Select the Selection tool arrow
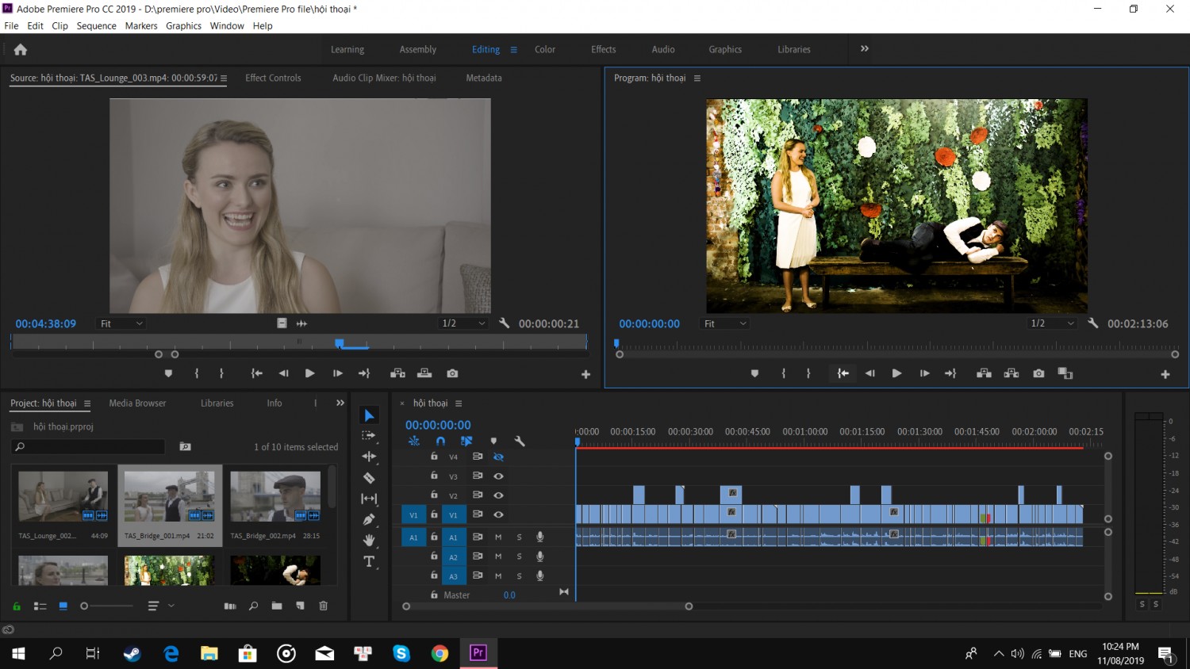The width and height of the screenshot is (1190, 669). click(369, 415)
